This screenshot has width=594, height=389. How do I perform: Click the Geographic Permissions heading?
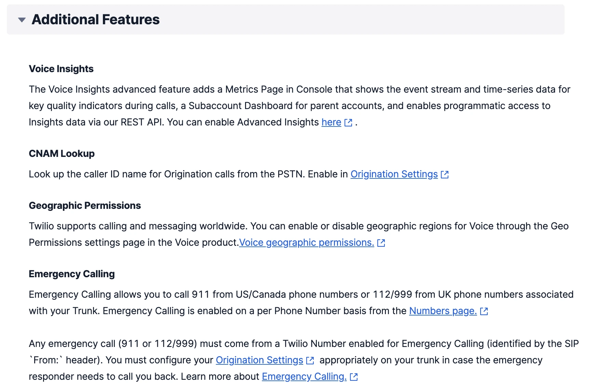point(84,205)
